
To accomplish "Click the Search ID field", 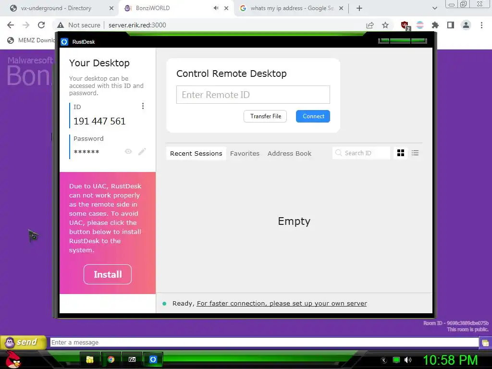I will [361, 153].
